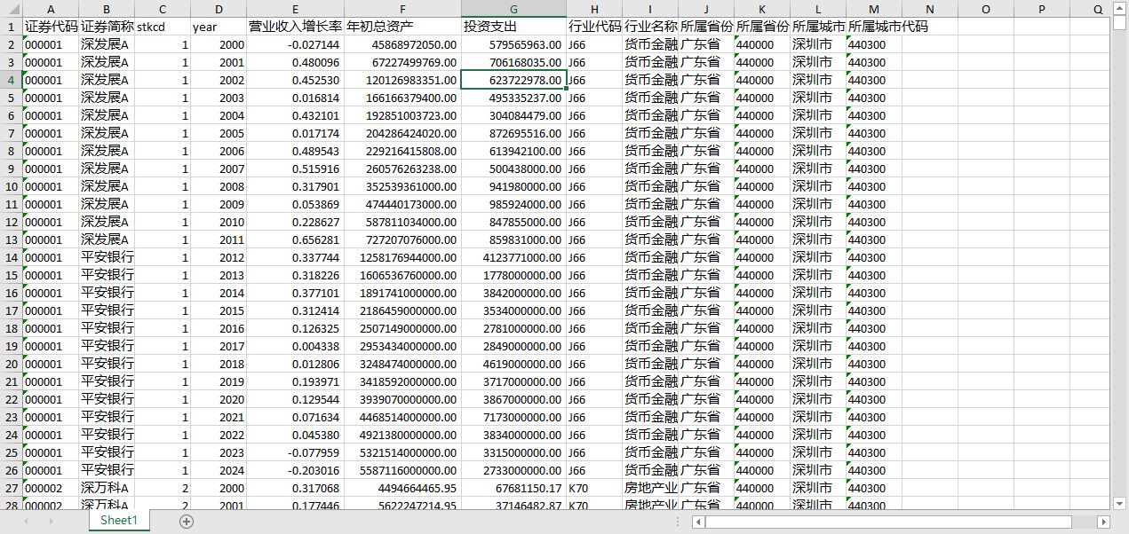1129x534 pixels.
Task: Select '平安银行' cell in year 2012 row
Action: pos(107,257)
